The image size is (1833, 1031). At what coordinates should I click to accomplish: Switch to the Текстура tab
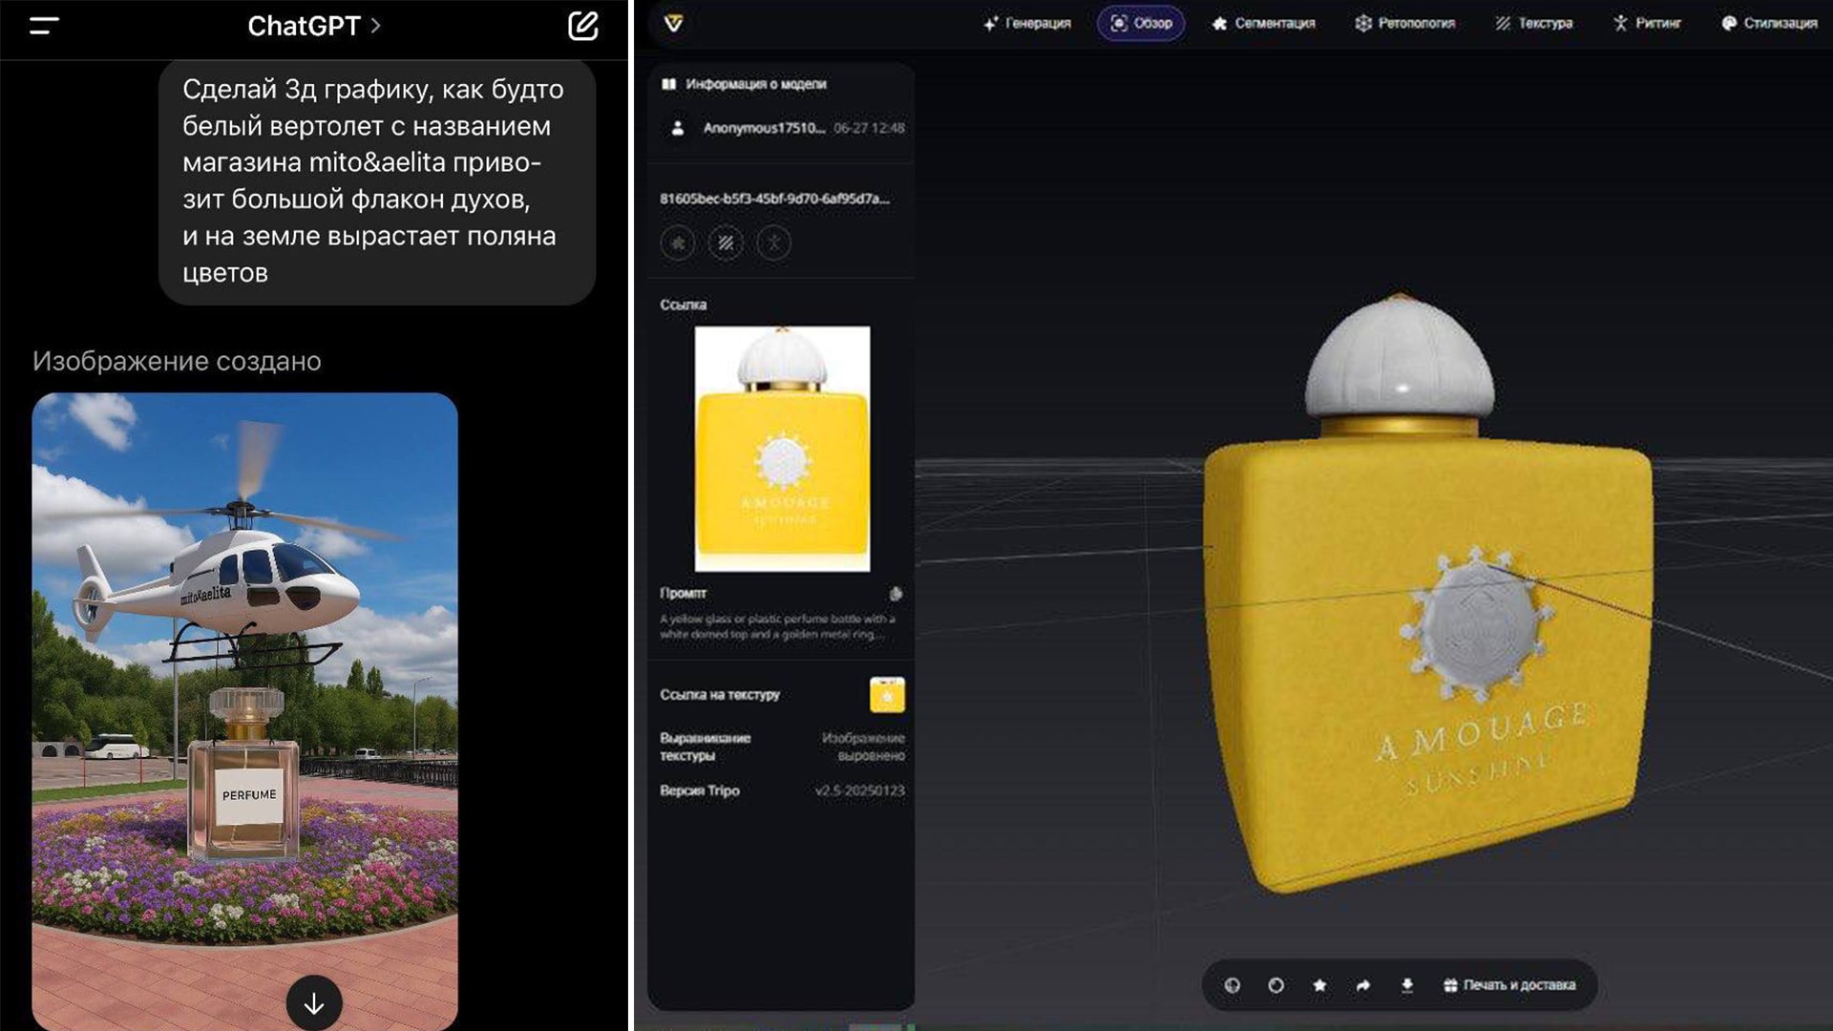click(x=1534, y=23)
